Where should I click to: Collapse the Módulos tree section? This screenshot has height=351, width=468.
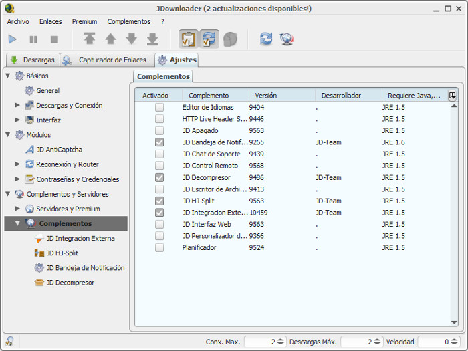(8, 134)
